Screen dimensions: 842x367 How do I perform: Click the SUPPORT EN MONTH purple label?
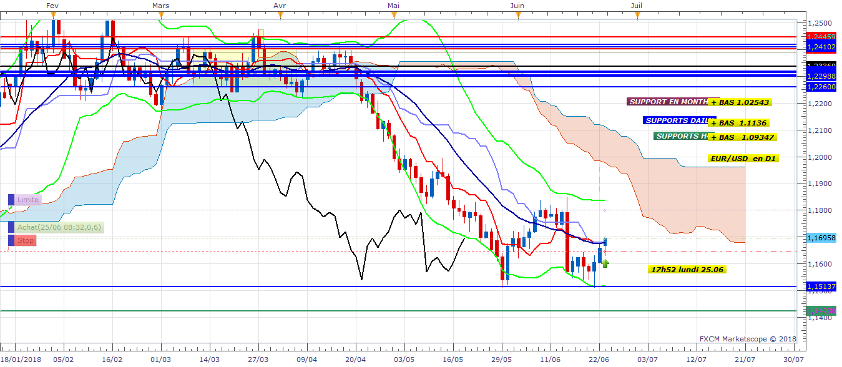pos(668,102)
